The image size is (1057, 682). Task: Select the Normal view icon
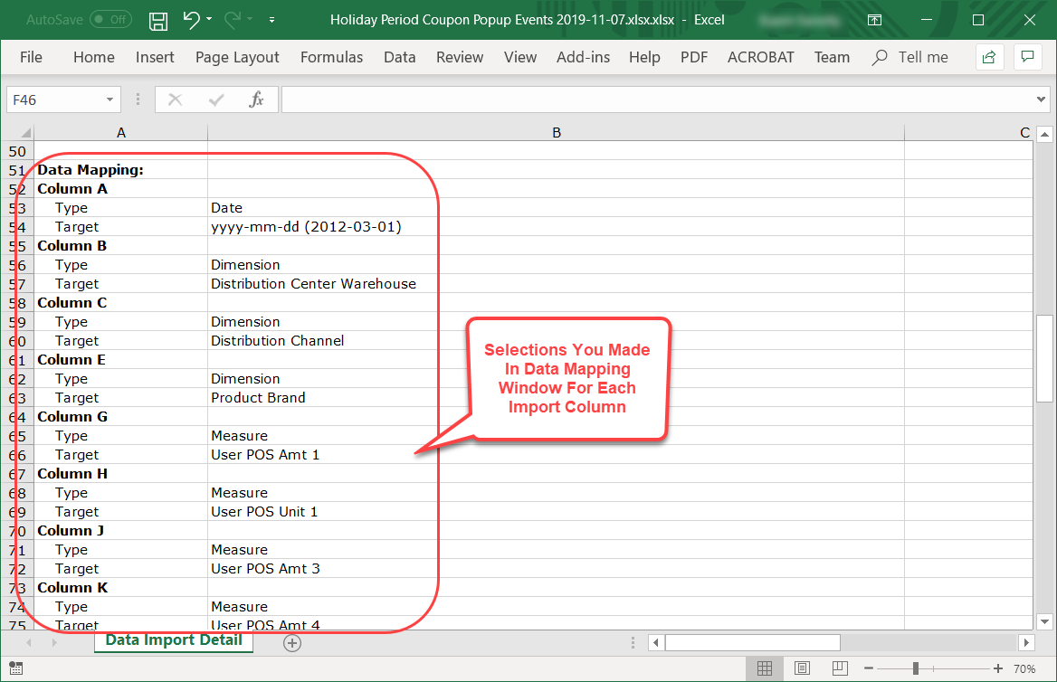coord(764,668)
